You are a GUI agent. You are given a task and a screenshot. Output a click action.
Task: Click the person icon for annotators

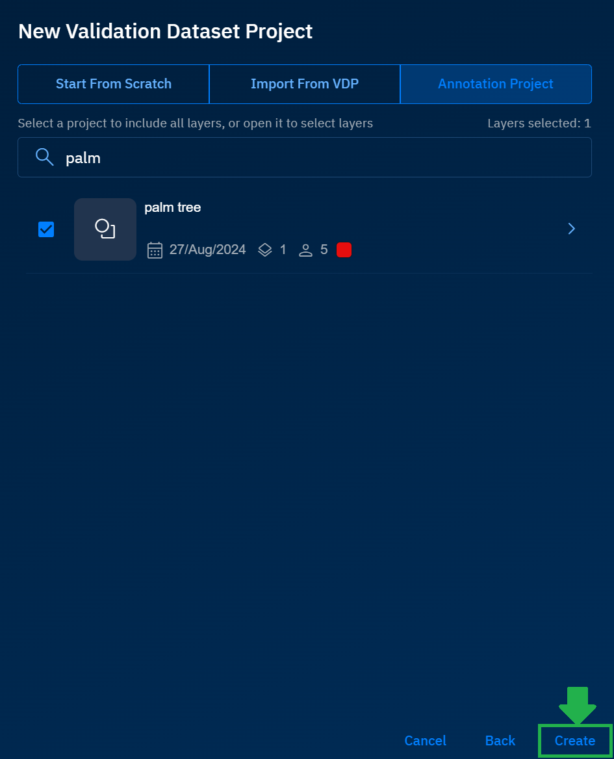[x=305, y=250]
